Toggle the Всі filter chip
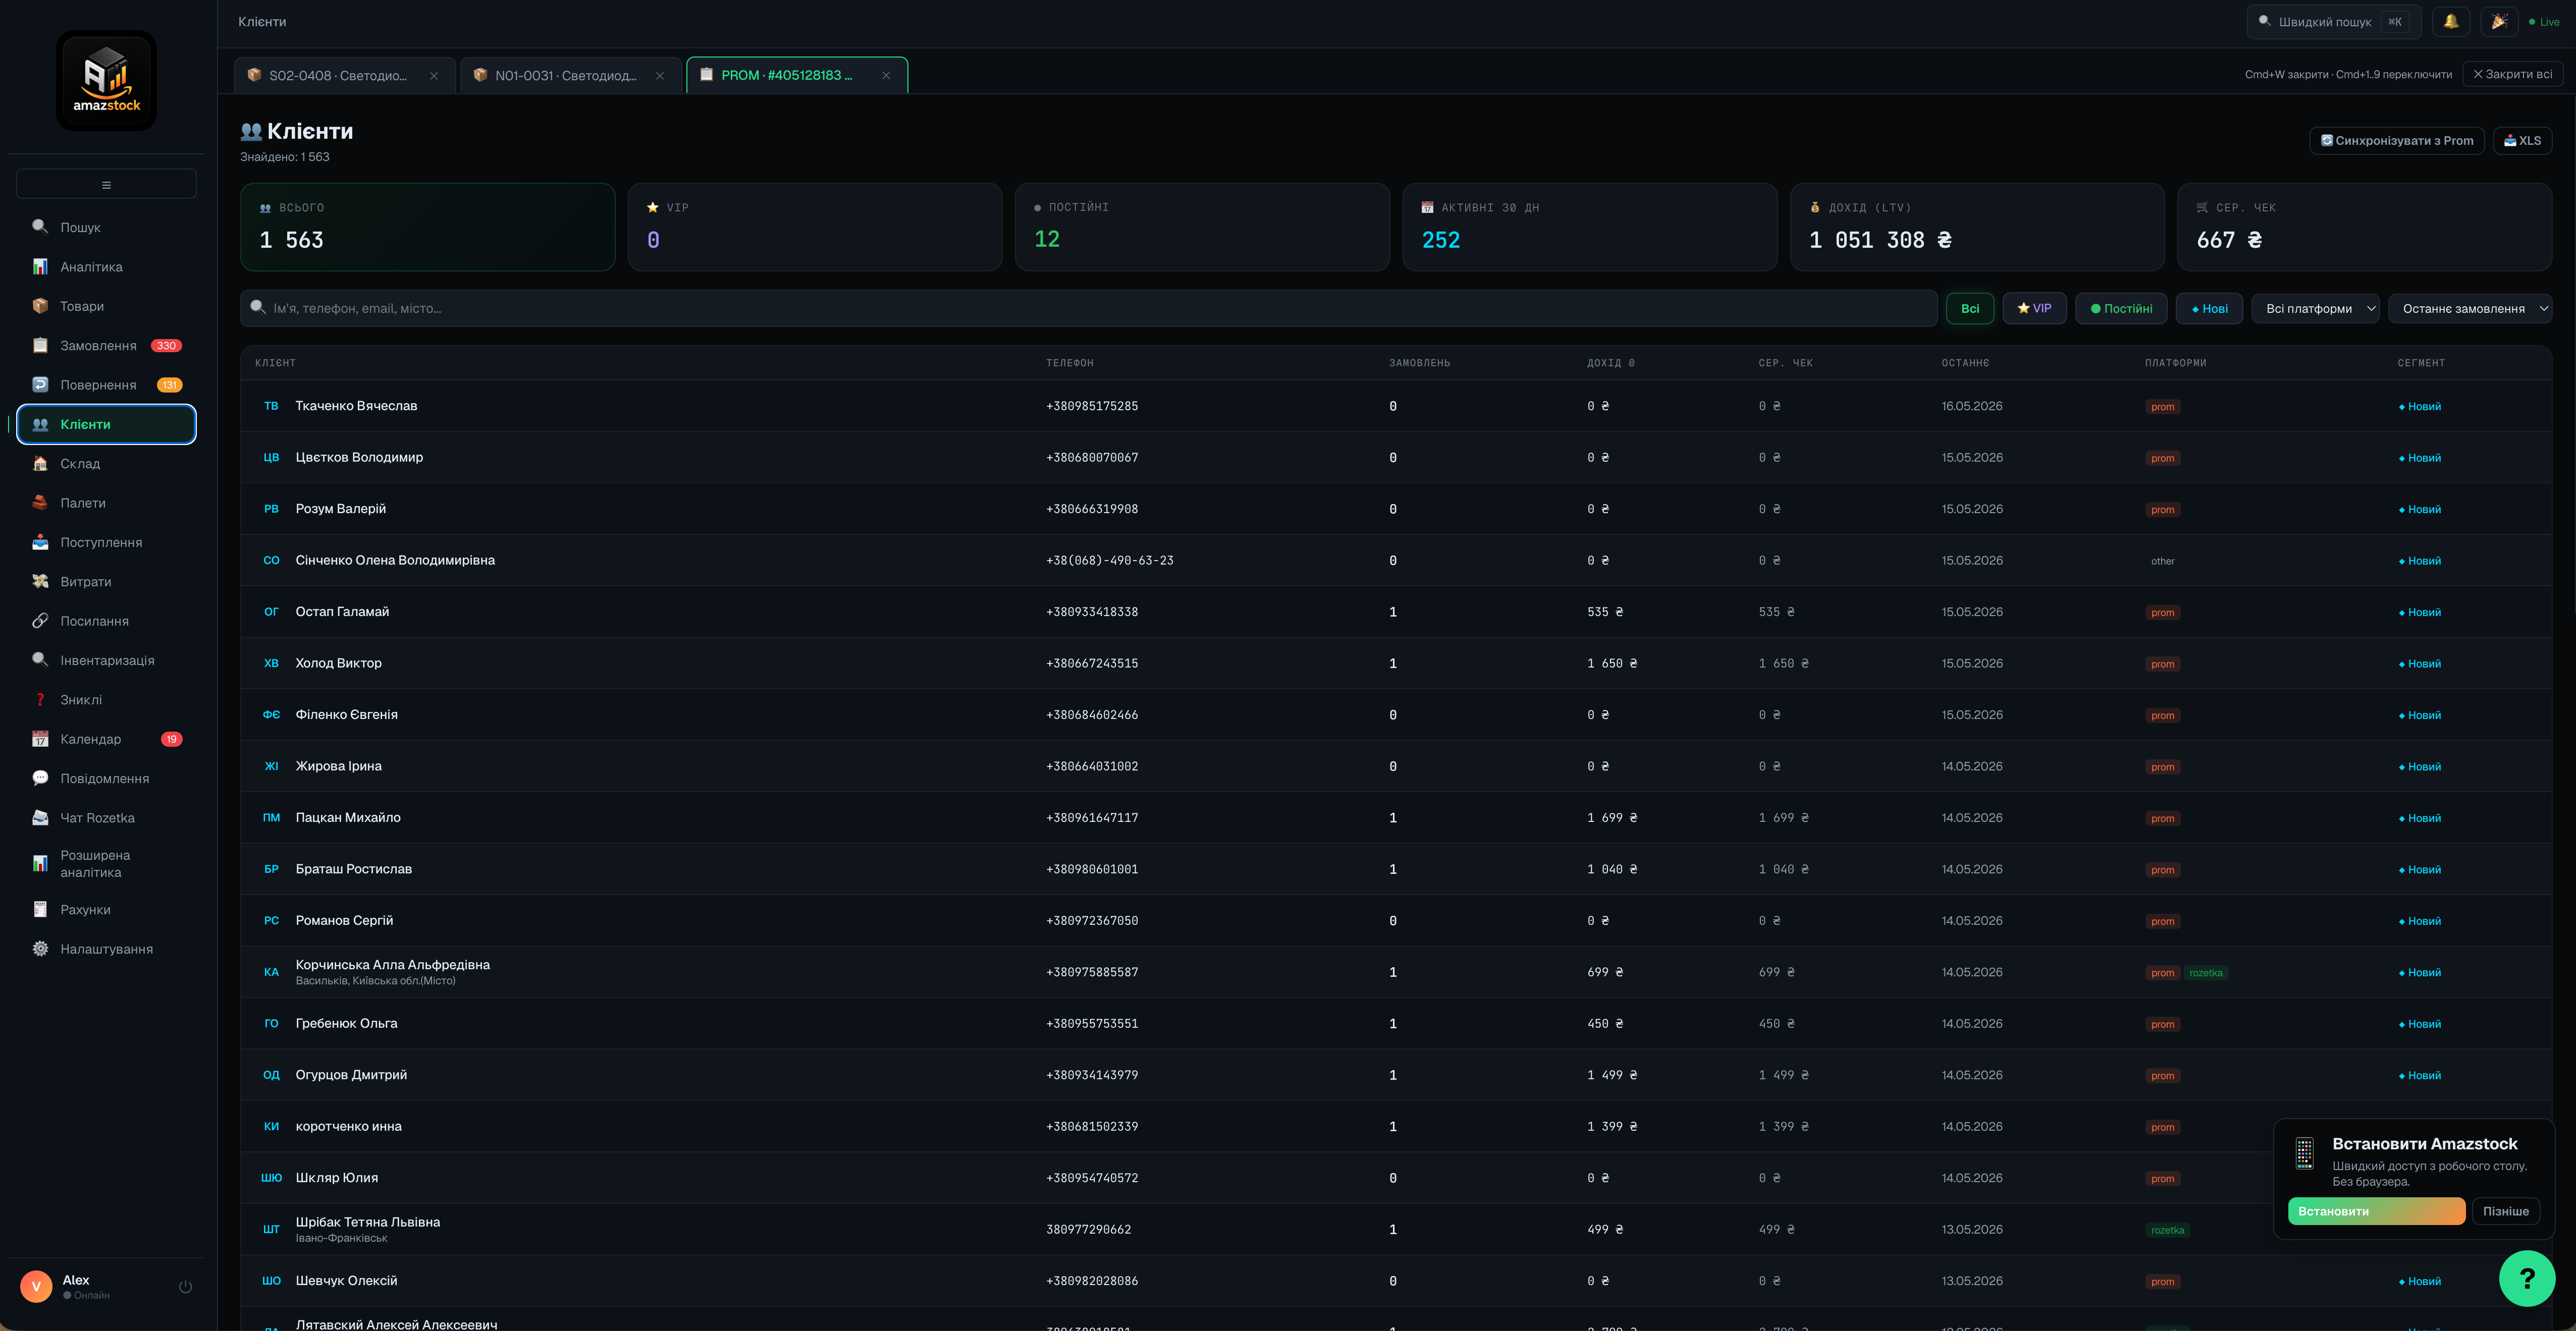The height and width of the screenshot is (1331, 2576). click(1969, 309)
